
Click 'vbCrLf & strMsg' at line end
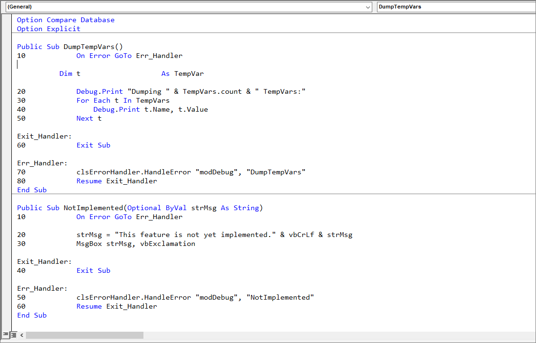click(x=321, y=235)
